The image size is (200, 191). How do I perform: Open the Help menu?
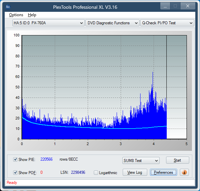click(x=32, y=15)
